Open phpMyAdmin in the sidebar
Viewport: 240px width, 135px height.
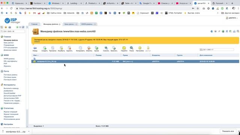pyautogui.click(x=8, y=91)
